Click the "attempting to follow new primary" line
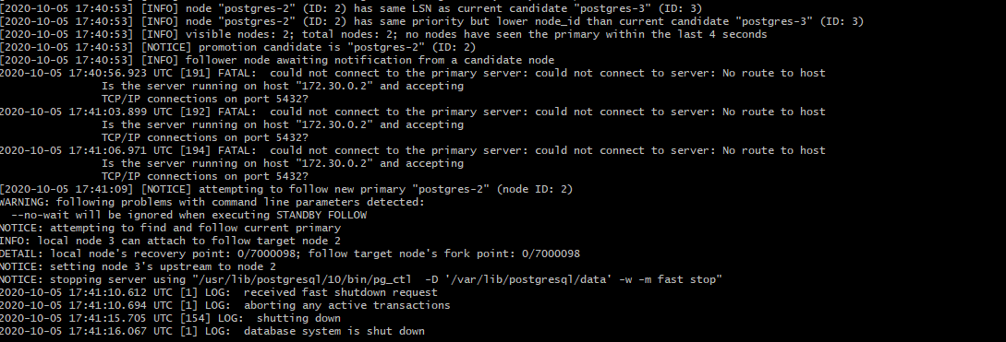The height and width of the screenshot is (342, 1006). click(286, 189)
